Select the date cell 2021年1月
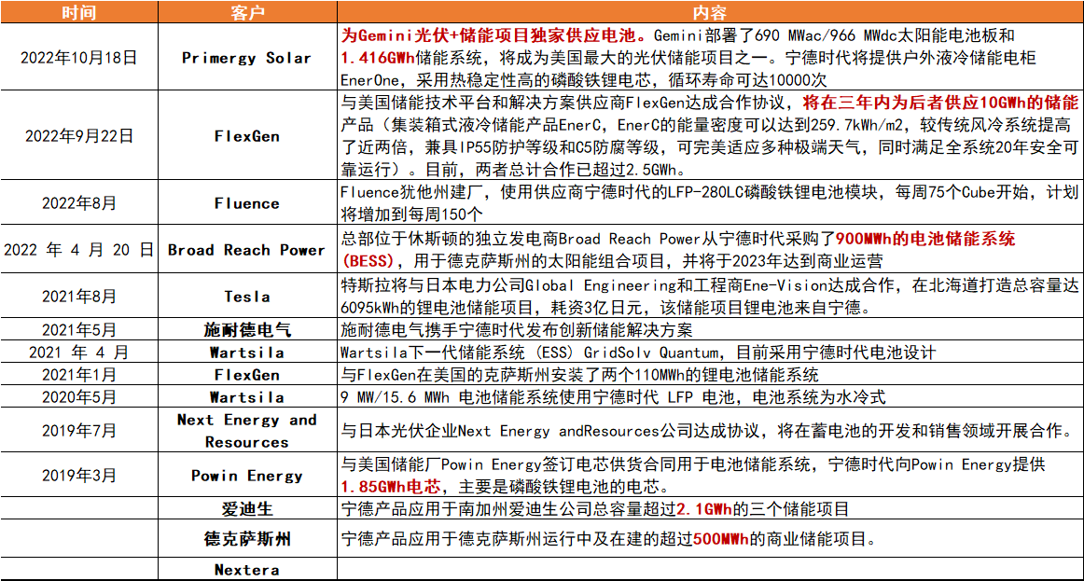 pos(78,375)
